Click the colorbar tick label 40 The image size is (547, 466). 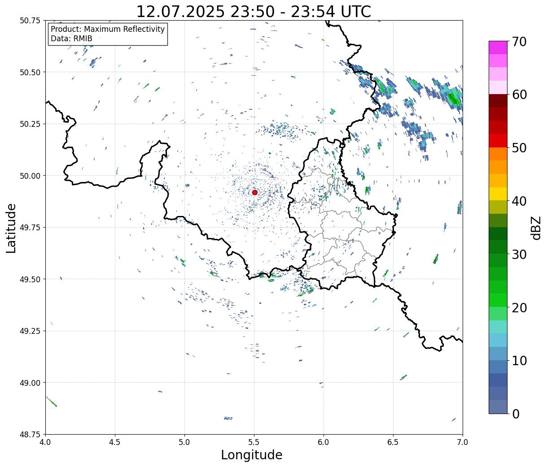coord(519,201)
